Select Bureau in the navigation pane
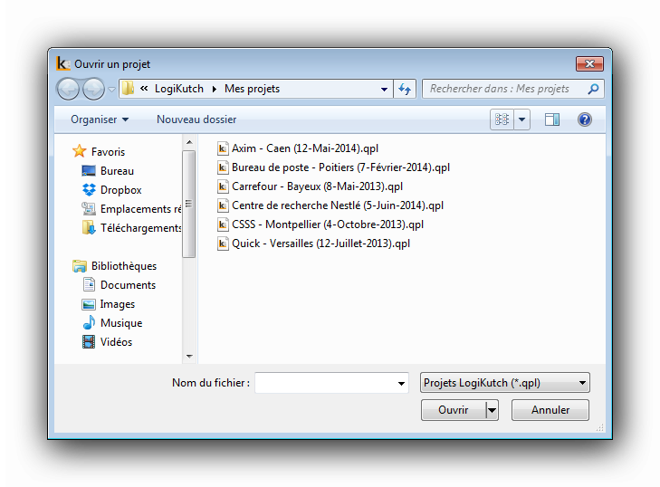The width and height of the screenshot is (660, 487). [117, 171]
